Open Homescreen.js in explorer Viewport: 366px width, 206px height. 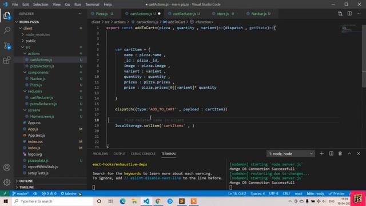42,116
